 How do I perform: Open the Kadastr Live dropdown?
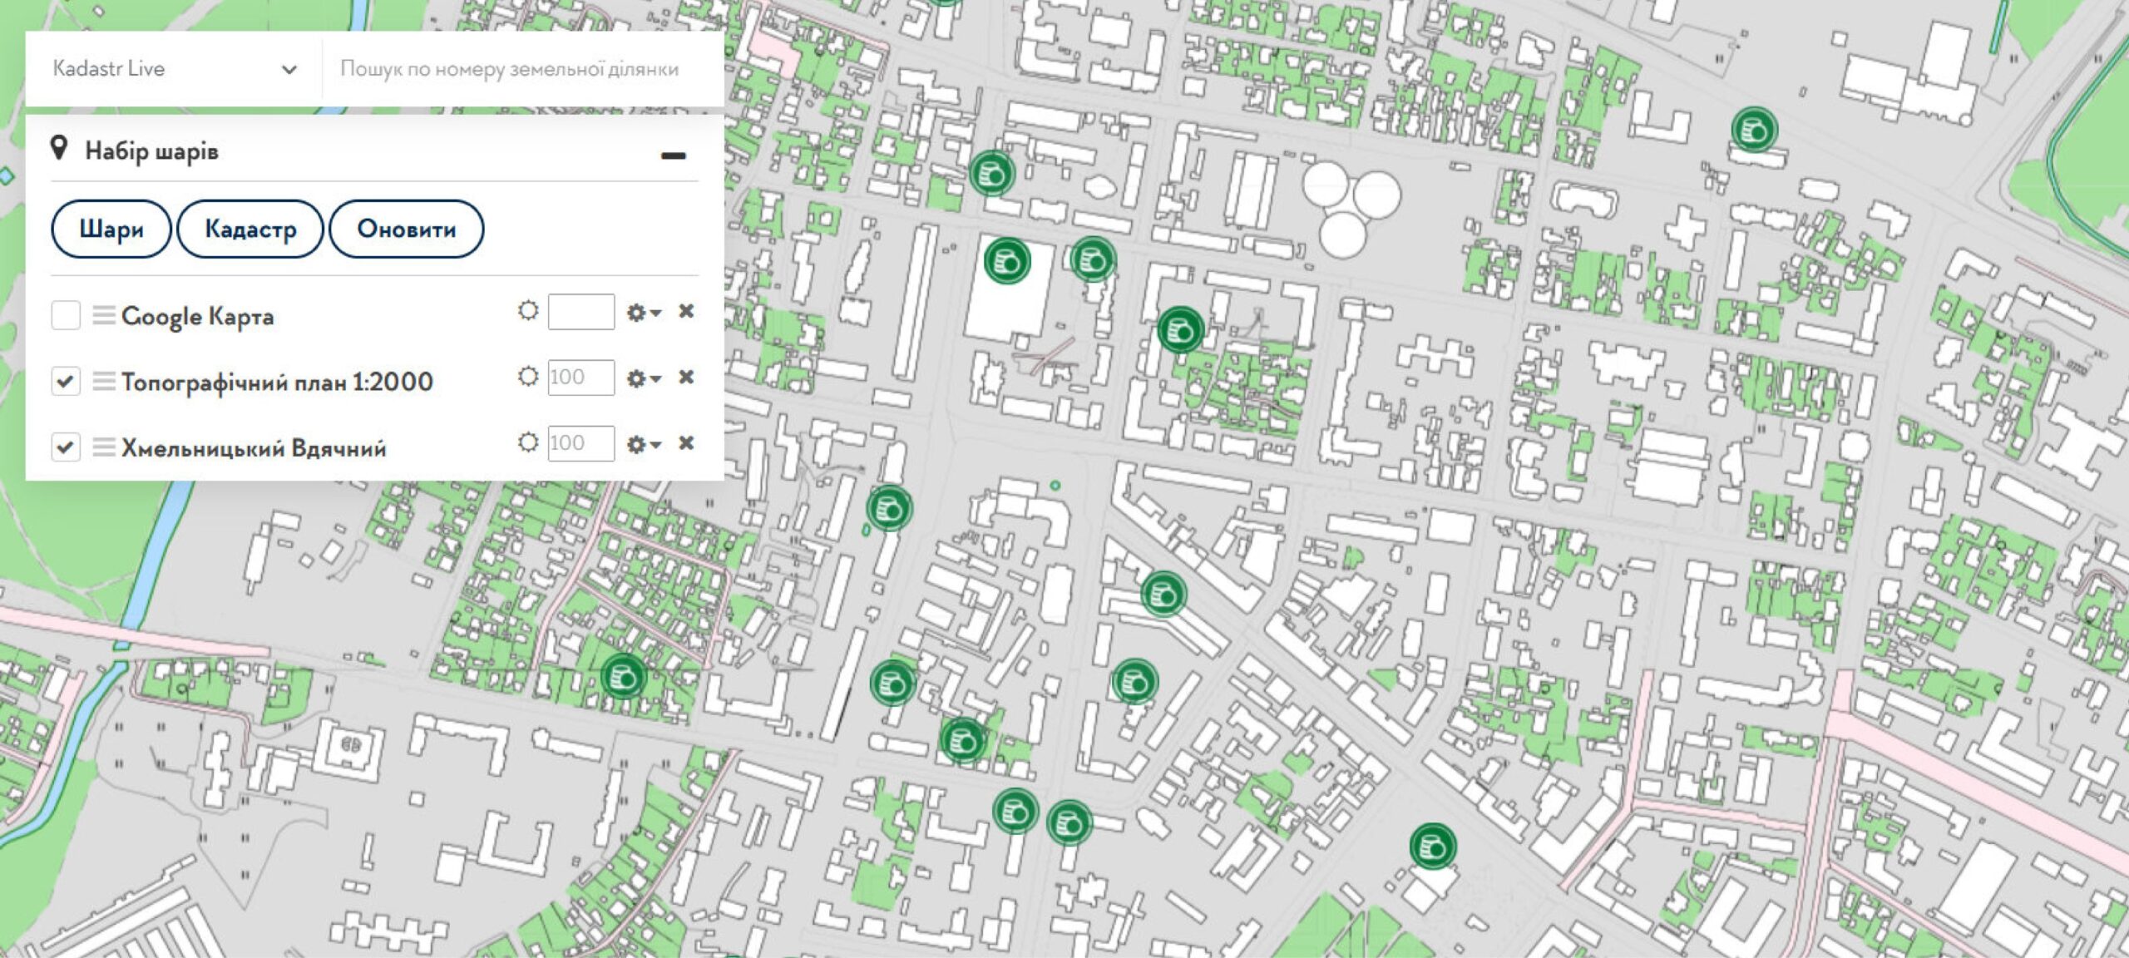175,69
